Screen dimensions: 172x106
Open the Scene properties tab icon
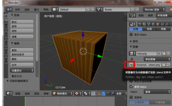tap(149, 24)
